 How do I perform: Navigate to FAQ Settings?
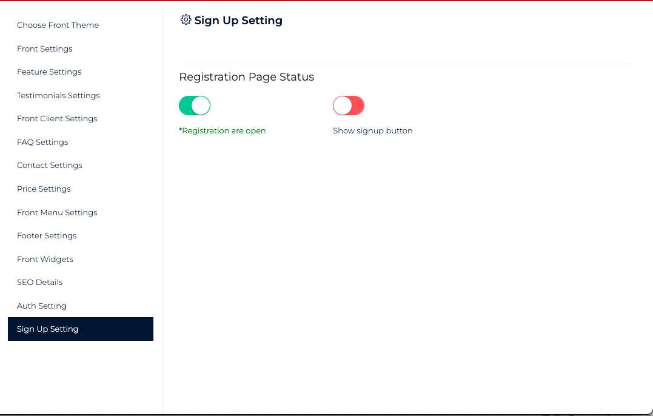coord(42,142)
